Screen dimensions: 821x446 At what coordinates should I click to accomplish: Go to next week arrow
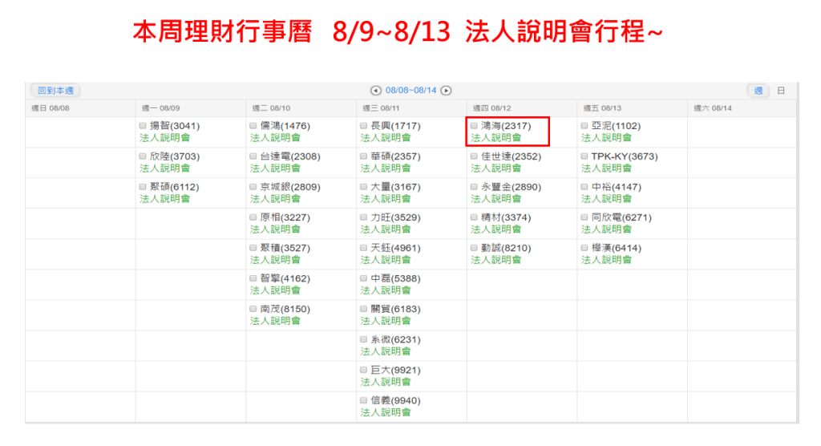[x=447, y=91]
